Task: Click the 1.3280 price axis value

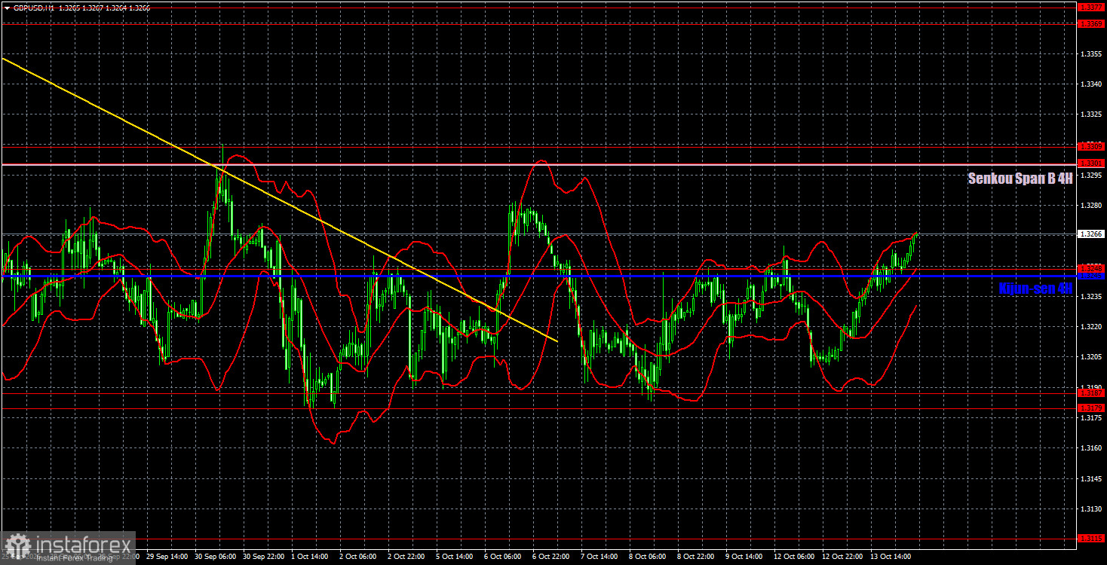Action: [1092, 206]
